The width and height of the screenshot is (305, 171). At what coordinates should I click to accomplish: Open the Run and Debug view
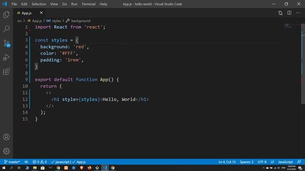(6, 57)
